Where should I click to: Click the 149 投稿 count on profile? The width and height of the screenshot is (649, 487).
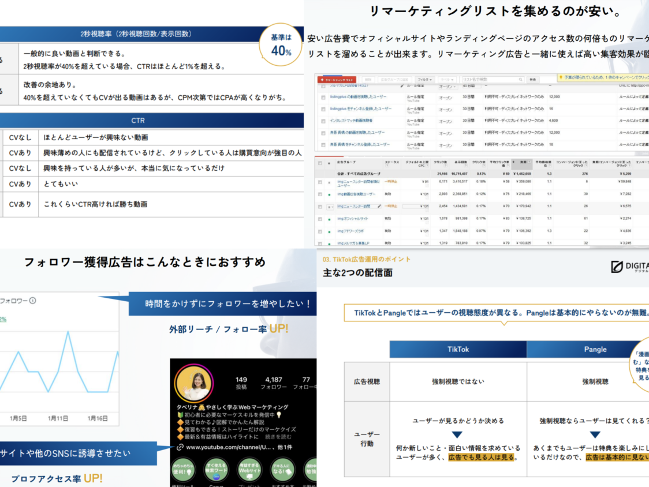[241, 383]
